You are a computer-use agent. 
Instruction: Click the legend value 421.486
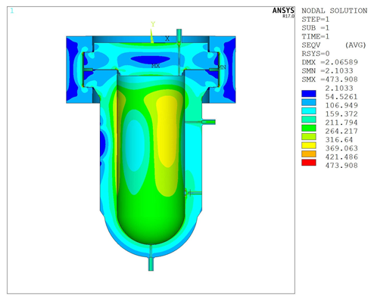pyautogui.click(x=341, y=157)
